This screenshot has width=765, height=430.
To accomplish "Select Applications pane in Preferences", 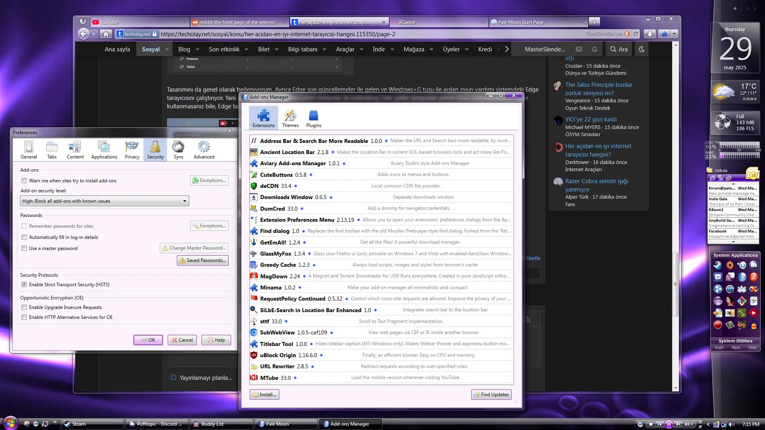I will point(104,150).
